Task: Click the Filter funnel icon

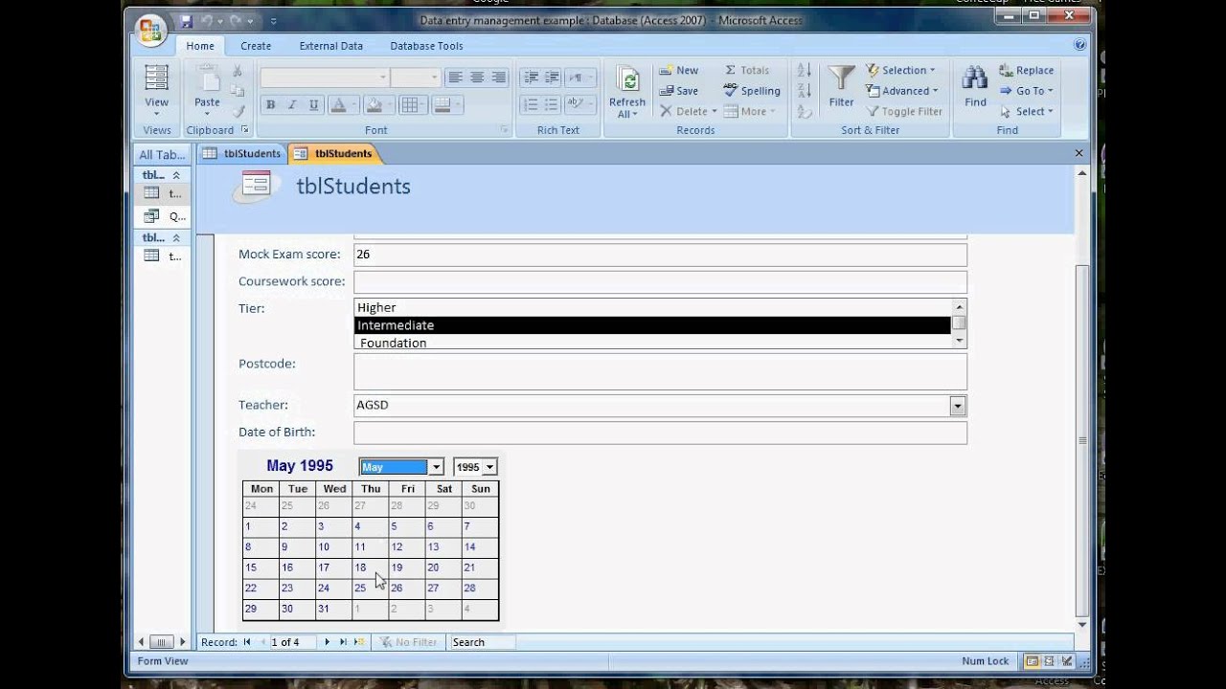Action: point(841,78)
